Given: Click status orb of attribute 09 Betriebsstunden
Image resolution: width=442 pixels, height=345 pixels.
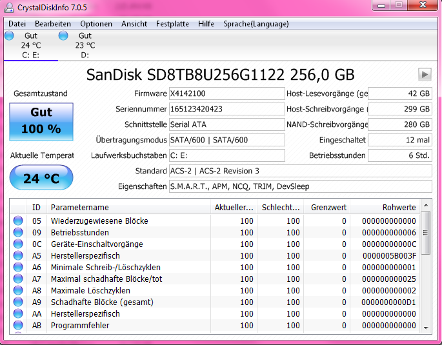Looking at the screenshot, I should point(18,232).
